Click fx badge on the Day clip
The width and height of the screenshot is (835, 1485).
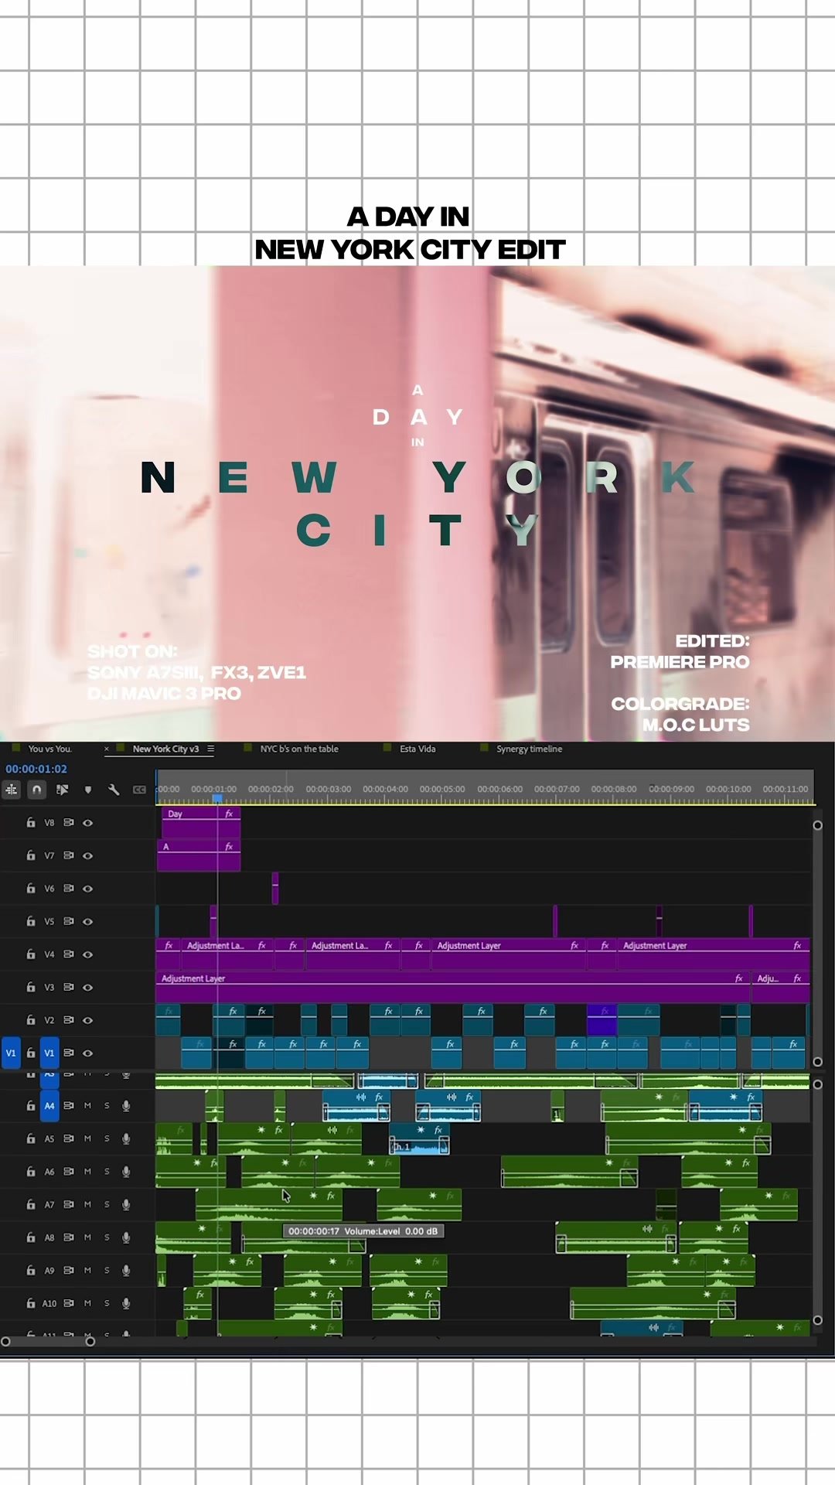coord(229,814)
